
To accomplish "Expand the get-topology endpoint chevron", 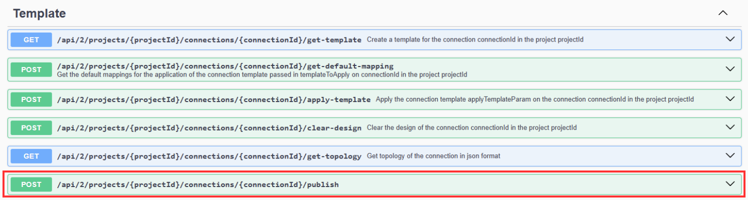I will 730,156.
